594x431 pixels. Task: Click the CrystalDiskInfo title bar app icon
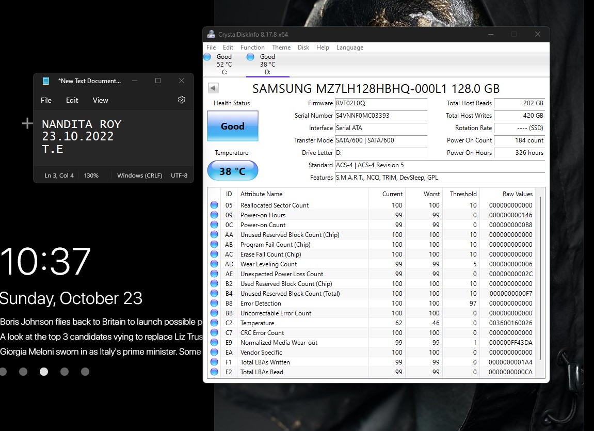(x=211, y=34)
